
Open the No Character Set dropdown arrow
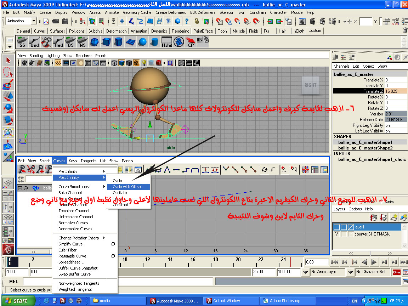(351, 272)
